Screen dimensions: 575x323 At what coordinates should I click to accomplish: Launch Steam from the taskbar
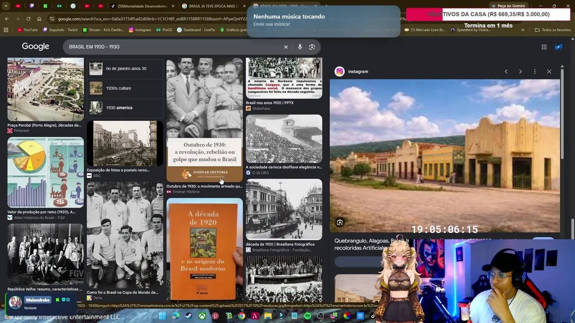[x=189, y=316]
